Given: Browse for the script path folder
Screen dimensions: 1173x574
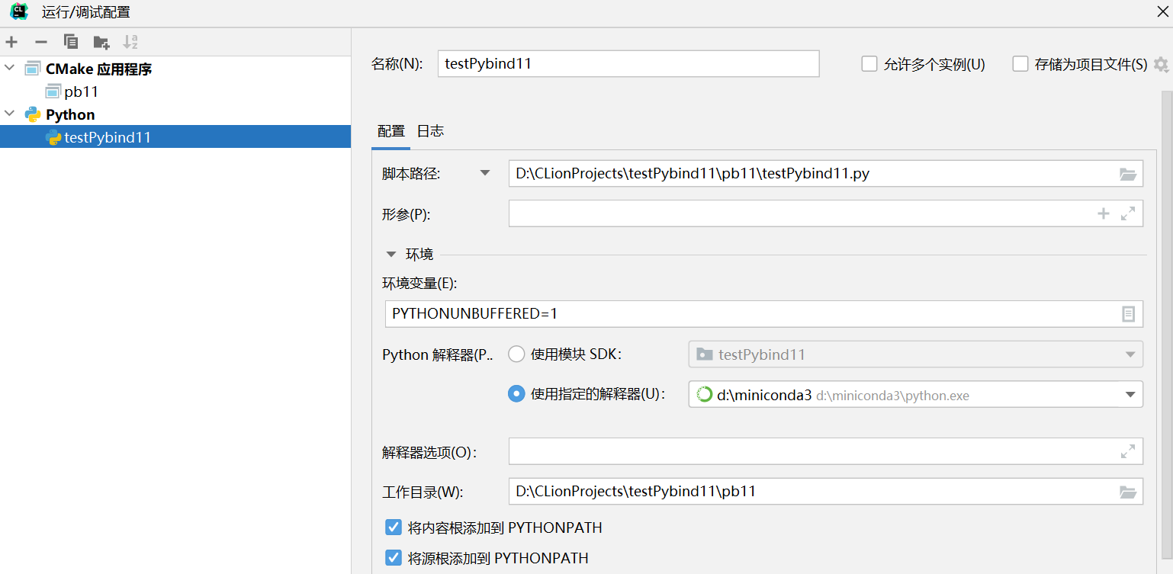Looking at the screenshot, I should pos(1127,174).
